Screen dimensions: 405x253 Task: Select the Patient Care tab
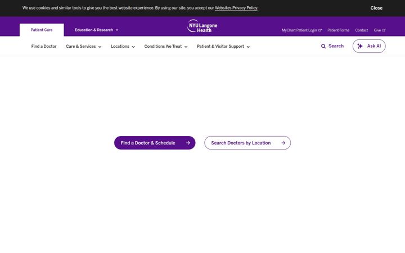point(42,30)
